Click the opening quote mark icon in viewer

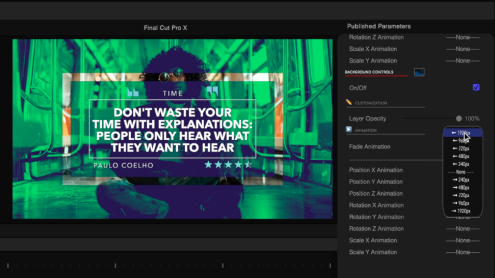point(133,92)
